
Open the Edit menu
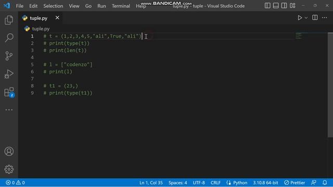tap(33, 6)
